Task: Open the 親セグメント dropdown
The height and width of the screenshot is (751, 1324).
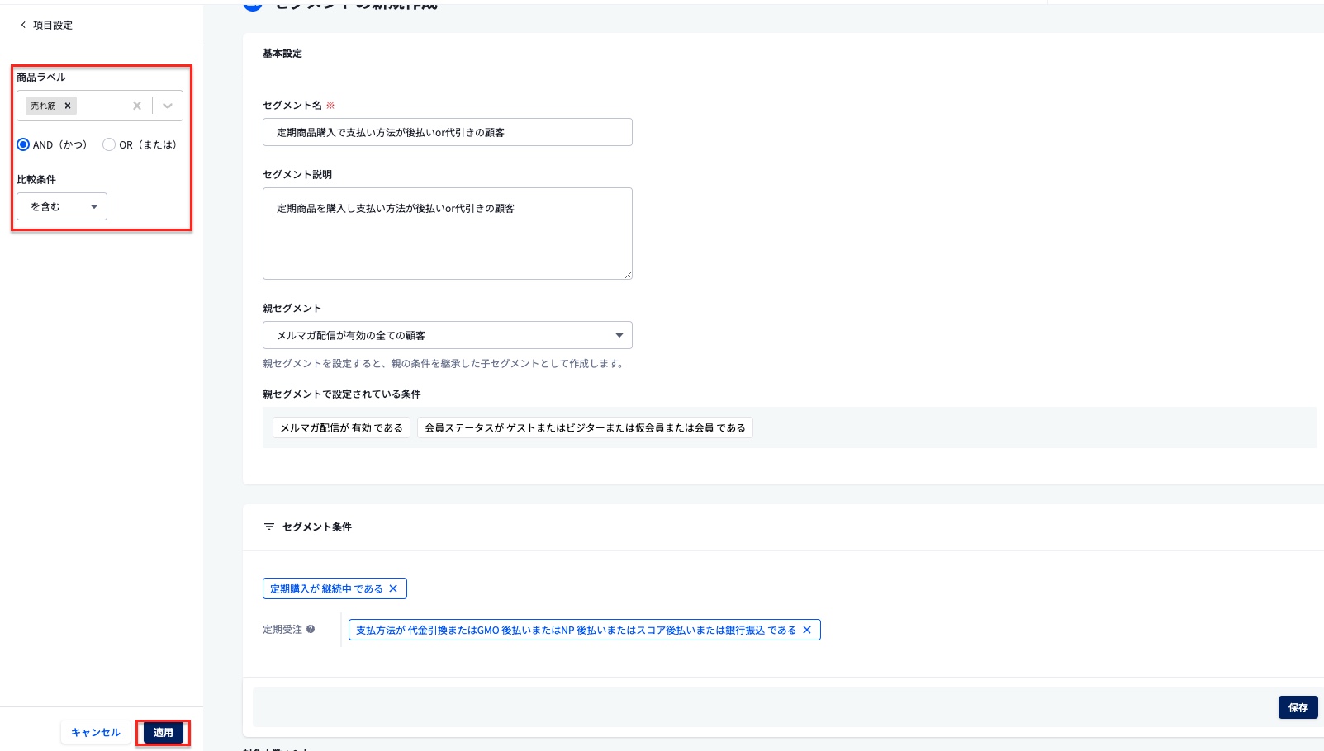Action: (x=447, y=335)
